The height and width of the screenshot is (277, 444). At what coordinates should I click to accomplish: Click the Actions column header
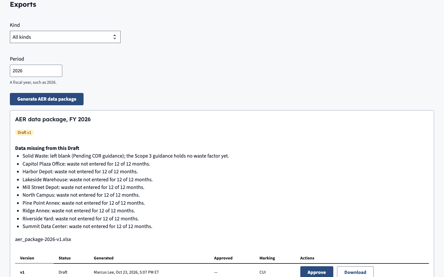click(x=307, y=258)
